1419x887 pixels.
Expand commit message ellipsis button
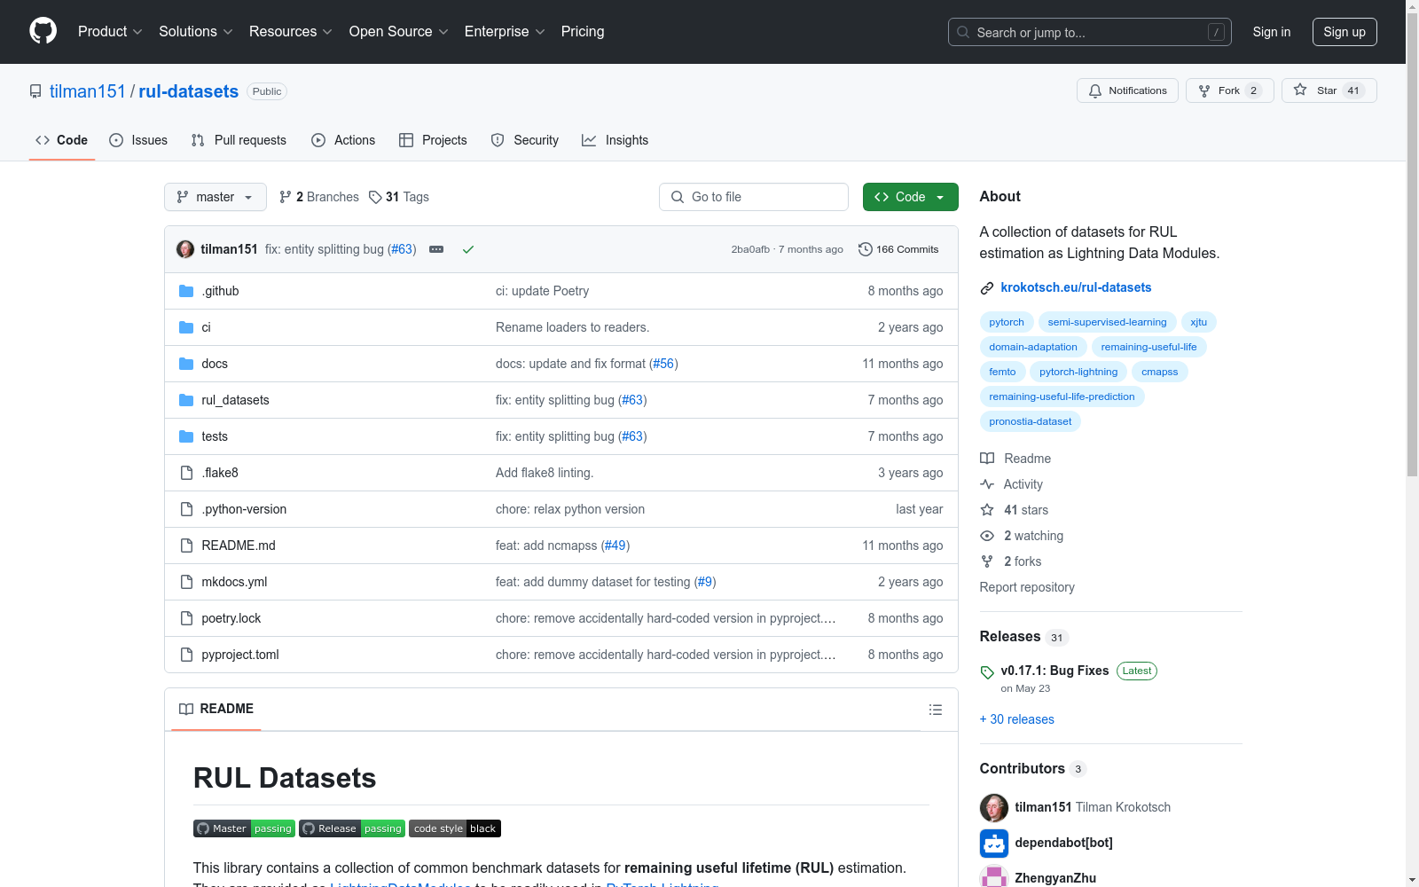click(436, 249)
